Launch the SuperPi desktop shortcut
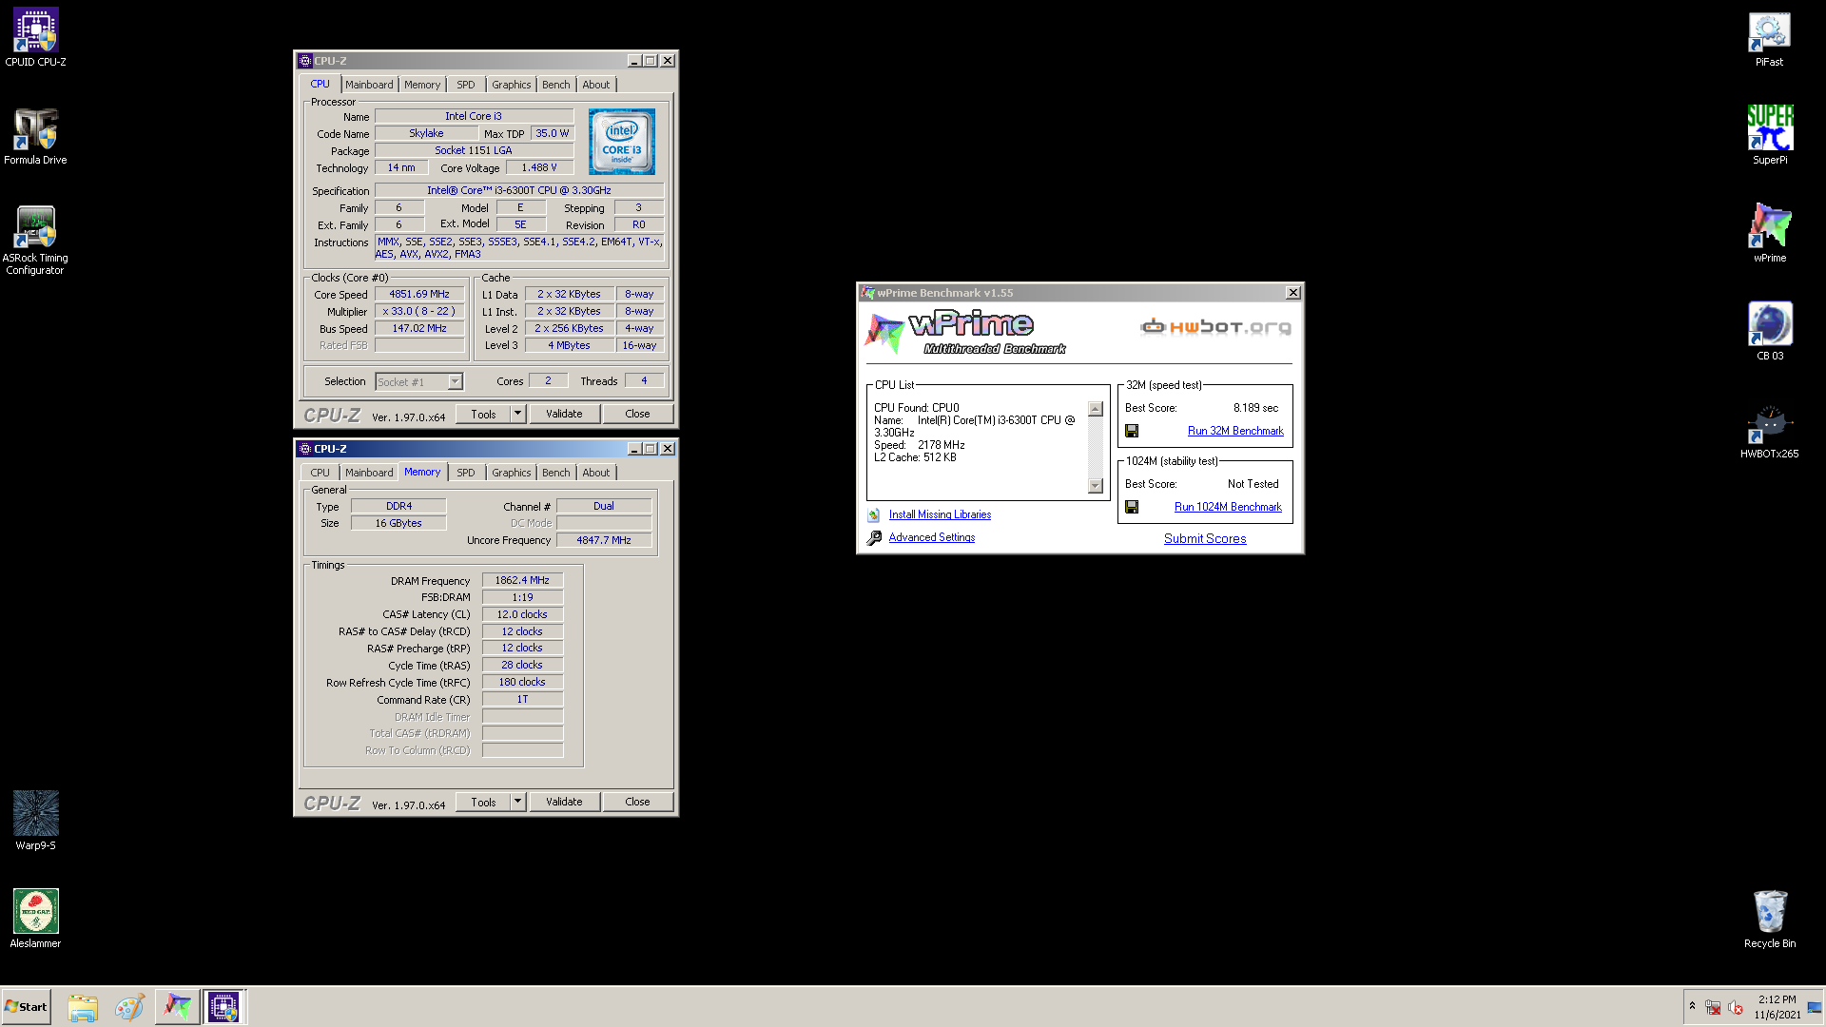The image size is (1826, 1027). (x=1769, y=136)
